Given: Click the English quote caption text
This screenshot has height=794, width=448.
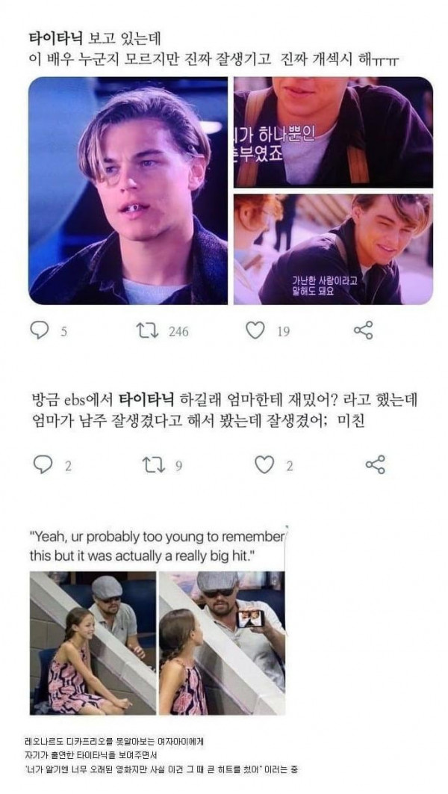Looking at the screenshot, I should pyautogui.click(x=158, y=547).
